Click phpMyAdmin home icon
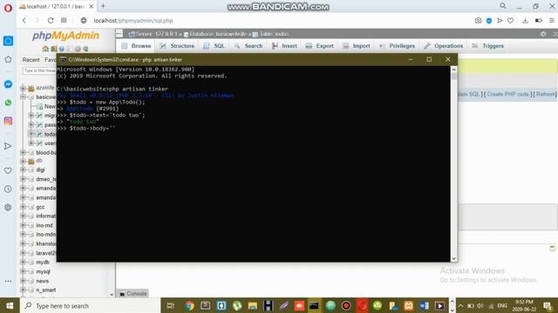 pos(45,49)
